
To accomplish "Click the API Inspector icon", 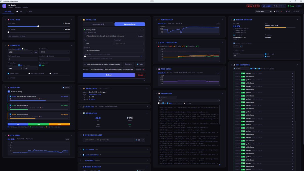I will pyautogui.click(x=234, y=65).
